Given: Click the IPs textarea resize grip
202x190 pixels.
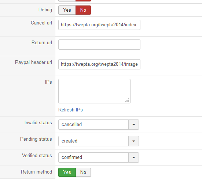Looking at the screenshot, I should pyautogui.click(x=127, y=100).
